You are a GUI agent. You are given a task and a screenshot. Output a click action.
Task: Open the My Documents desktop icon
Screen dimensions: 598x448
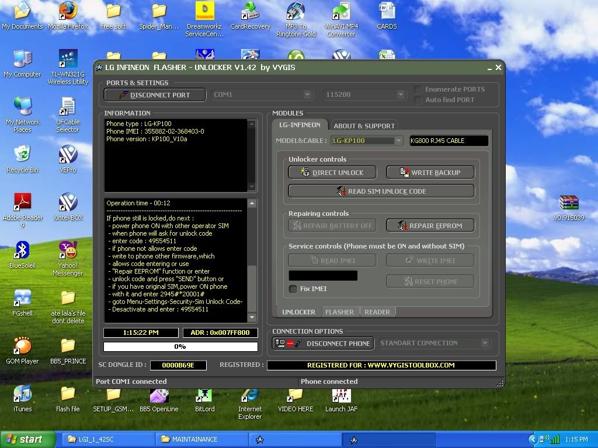coord(22,15)
